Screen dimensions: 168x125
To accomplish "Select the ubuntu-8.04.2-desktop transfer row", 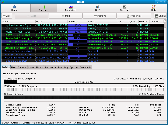I will (x=19, y=38).
